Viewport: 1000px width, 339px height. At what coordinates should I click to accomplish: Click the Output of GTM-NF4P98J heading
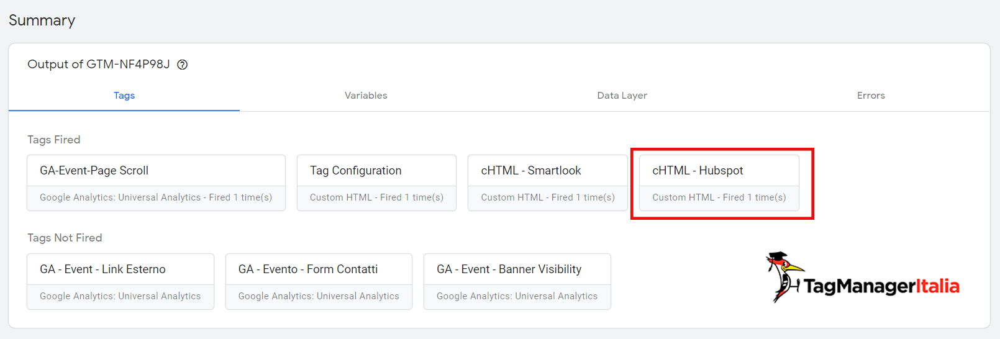[99, 65]
